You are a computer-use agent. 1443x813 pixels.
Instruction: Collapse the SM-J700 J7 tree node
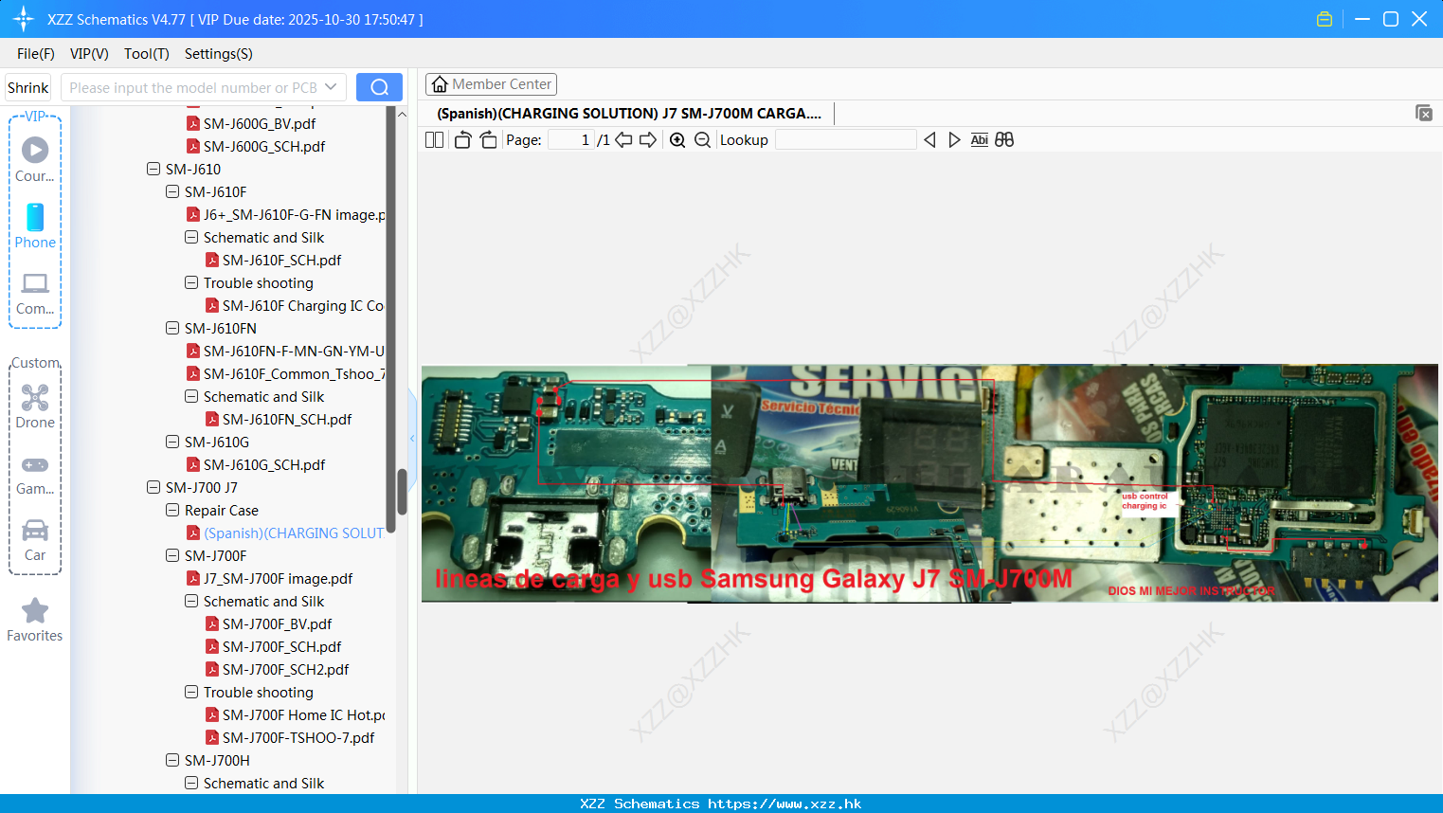[x=153, y=487]
